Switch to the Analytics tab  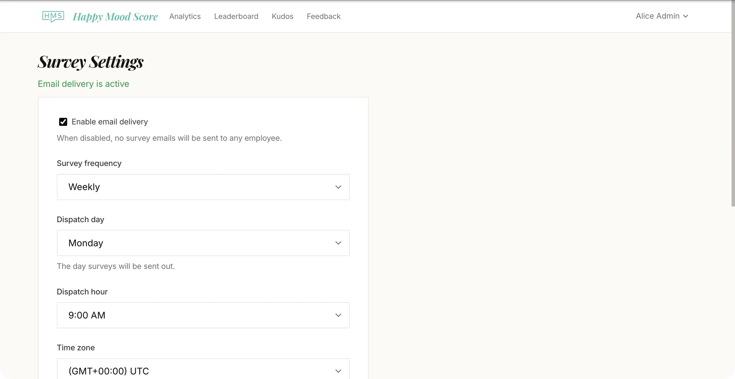click(185, 16)
